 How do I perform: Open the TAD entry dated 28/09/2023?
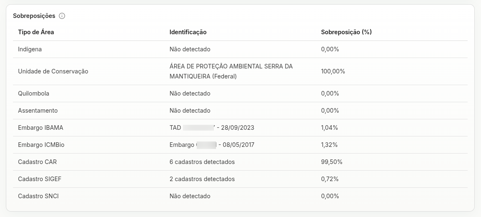[x=212, y=127]
